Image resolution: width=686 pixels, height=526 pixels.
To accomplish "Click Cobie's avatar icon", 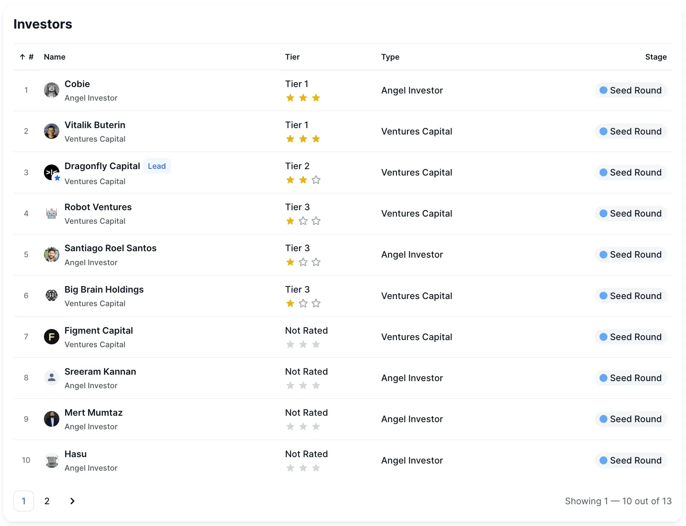I will click(51, 90).
